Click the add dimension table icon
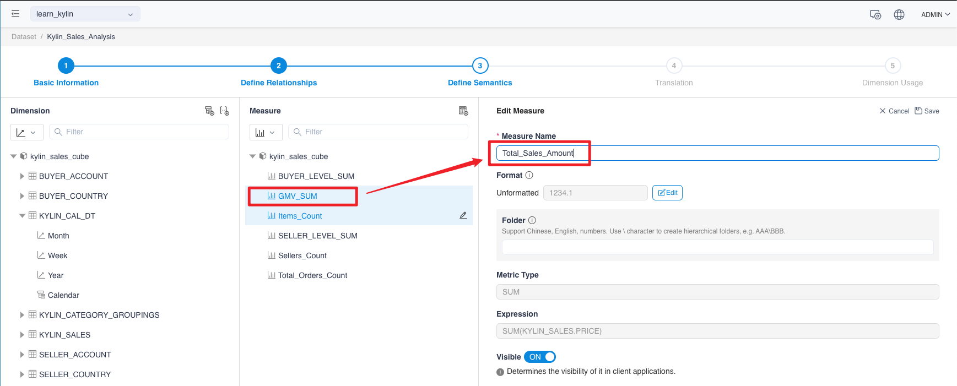 [209, 111]
